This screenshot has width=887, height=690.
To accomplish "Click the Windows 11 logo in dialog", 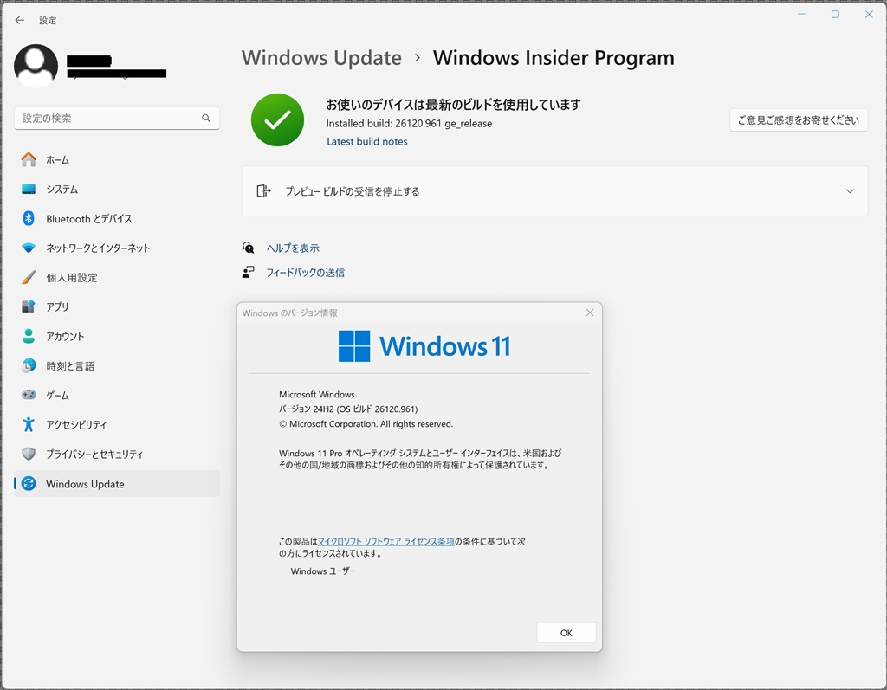I will coord(424,345).
